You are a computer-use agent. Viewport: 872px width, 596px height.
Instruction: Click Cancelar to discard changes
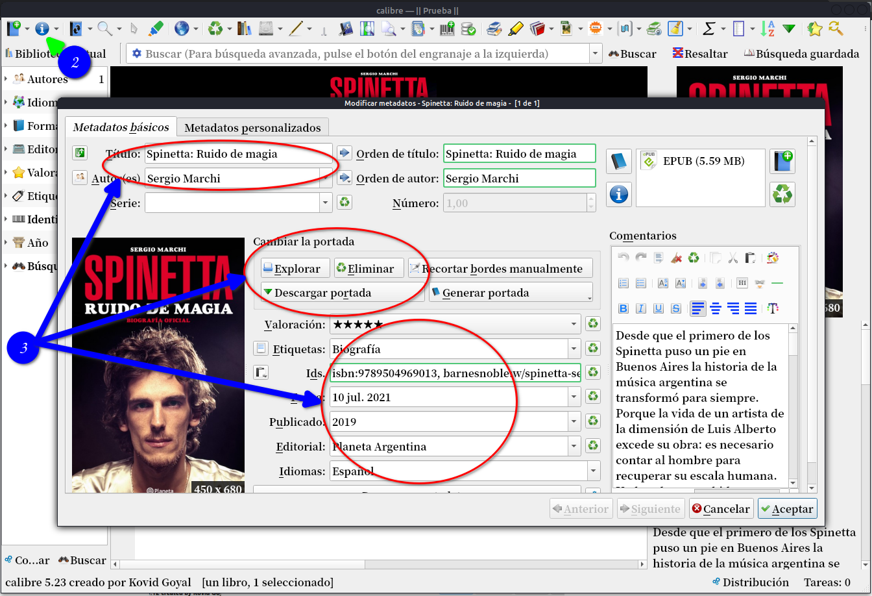(x=720, y=508)
